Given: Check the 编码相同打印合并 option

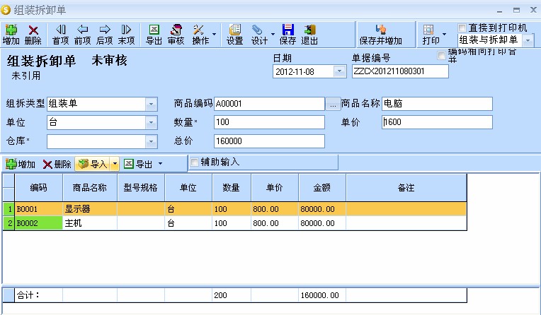Looking at the screenshot, I should coord(442,54).
